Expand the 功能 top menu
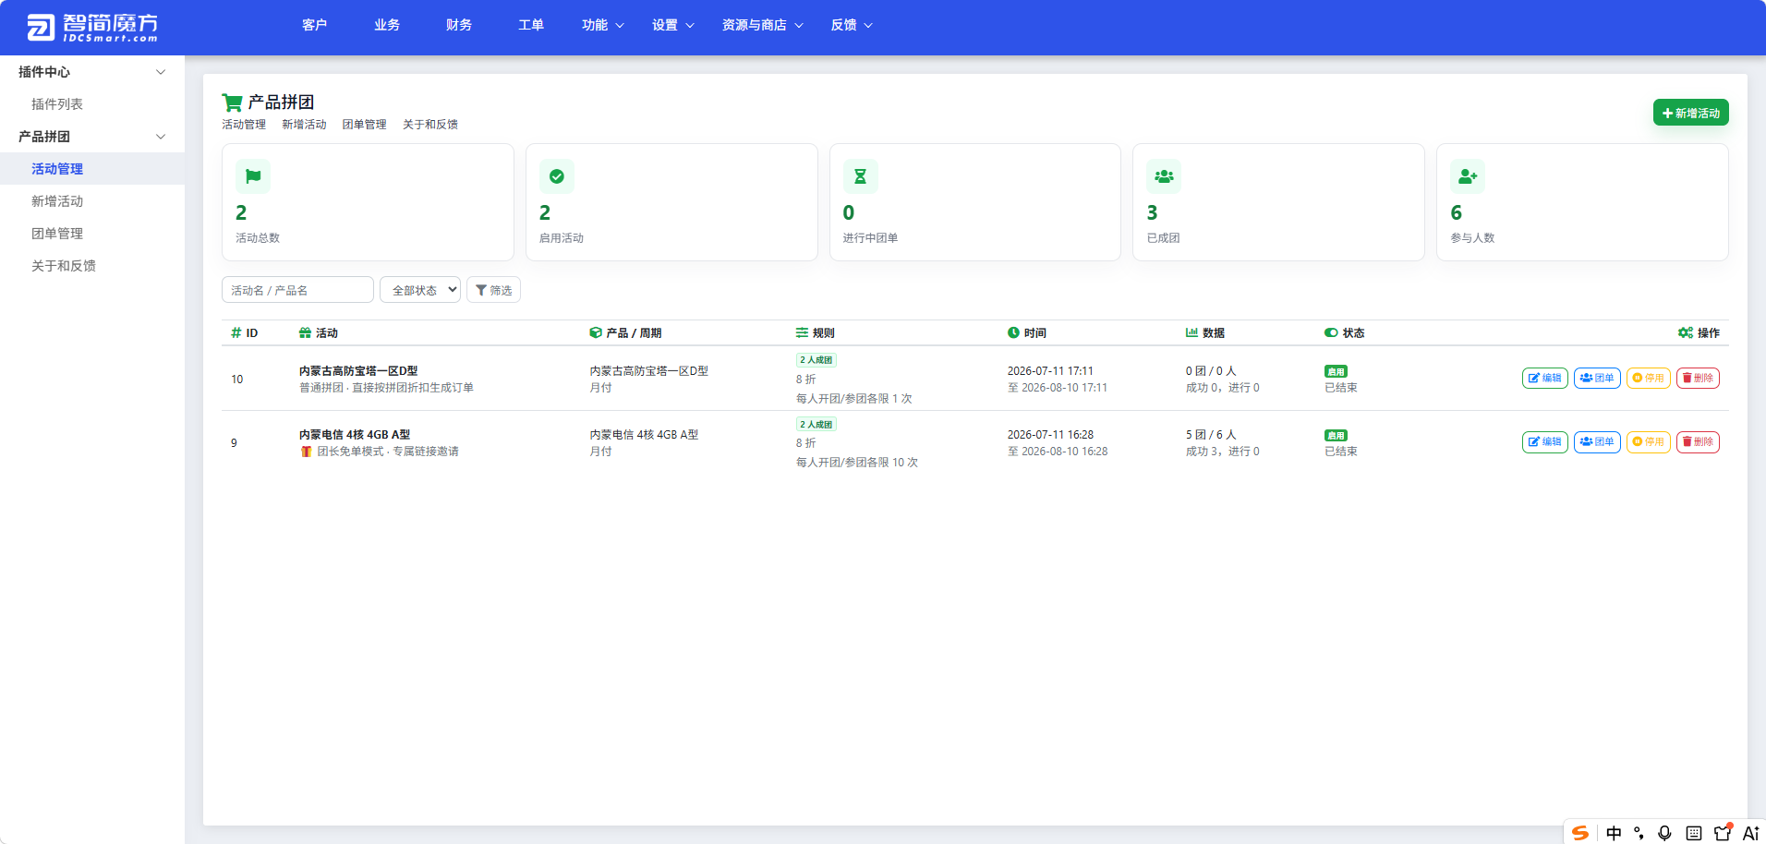Viewport: 1766px width, 844px height. click(x=603, y=25)
